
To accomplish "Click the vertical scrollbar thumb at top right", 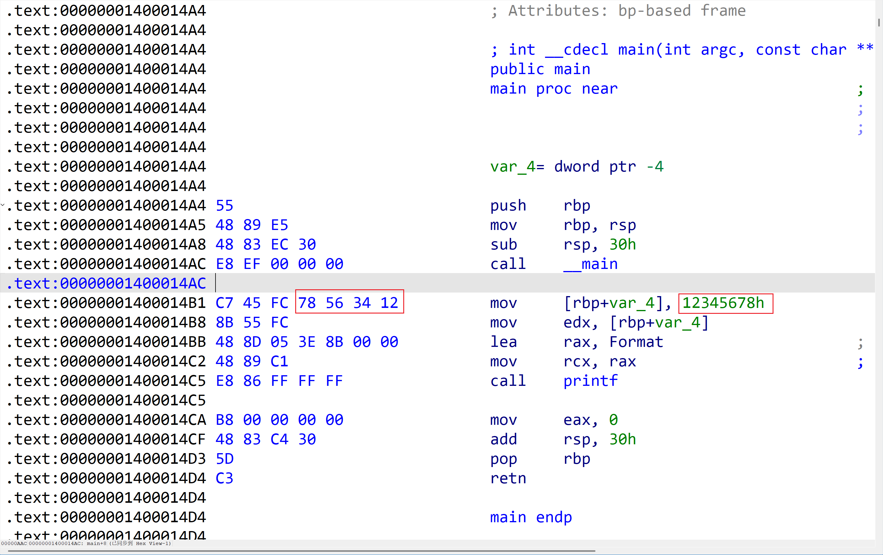I will (x=879, y=22).
